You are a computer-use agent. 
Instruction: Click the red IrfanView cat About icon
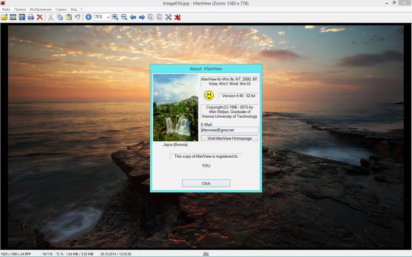(177, 17)
